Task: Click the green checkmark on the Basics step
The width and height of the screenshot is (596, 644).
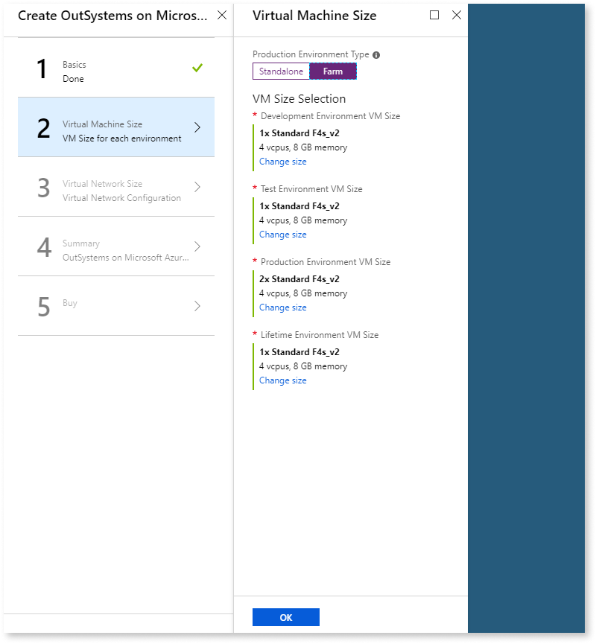Action: (197, 68)
